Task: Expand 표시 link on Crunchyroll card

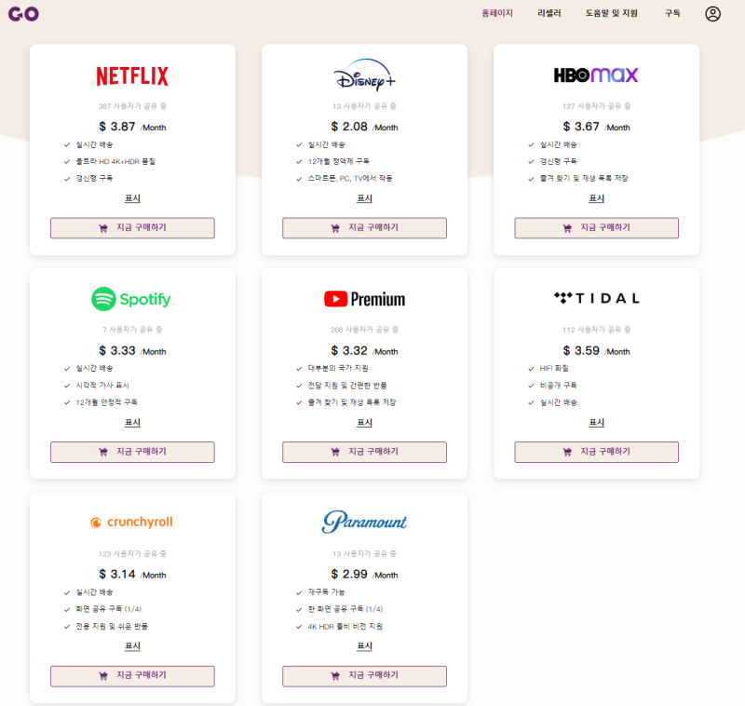Action: coord(131,645)
